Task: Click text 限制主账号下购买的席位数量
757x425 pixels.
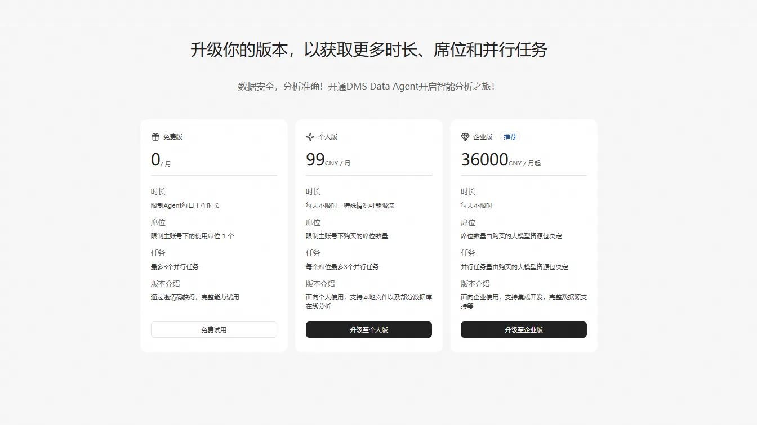Action: coord(347,236)
